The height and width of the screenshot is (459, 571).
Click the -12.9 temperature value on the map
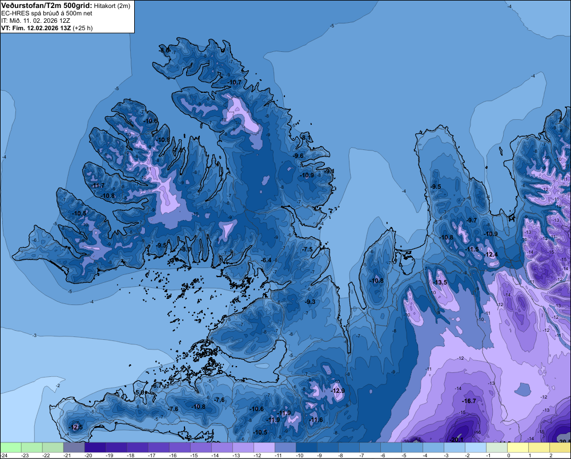tap(337, 391)
